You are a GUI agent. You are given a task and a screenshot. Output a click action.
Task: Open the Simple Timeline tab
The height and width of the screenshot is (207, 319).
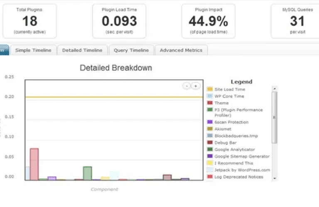click(x=33, y=50)
